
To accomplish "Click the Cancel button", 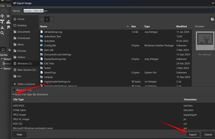I will tap(208, 135).
